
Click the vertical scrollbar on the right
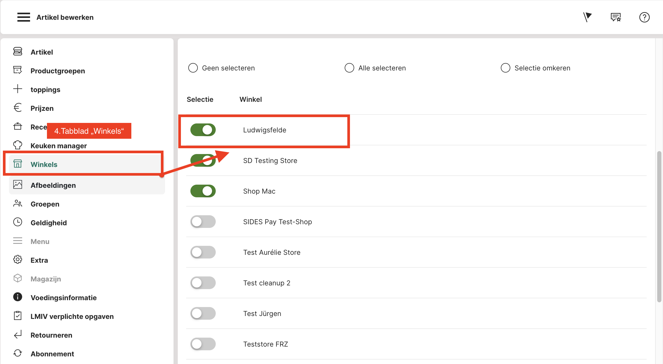[x=659, y=227]
